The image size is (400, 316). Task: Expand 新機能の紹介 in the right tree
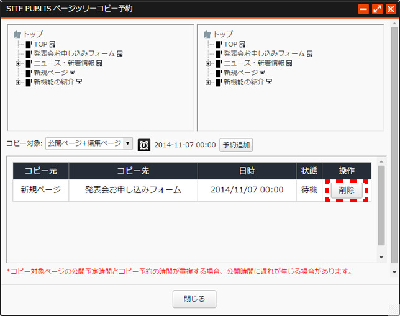coord(208,83)
